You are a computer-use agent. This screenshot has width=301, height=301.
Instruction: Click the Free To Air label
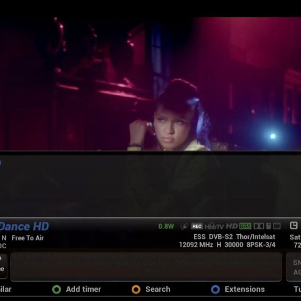tap(28, 238)
